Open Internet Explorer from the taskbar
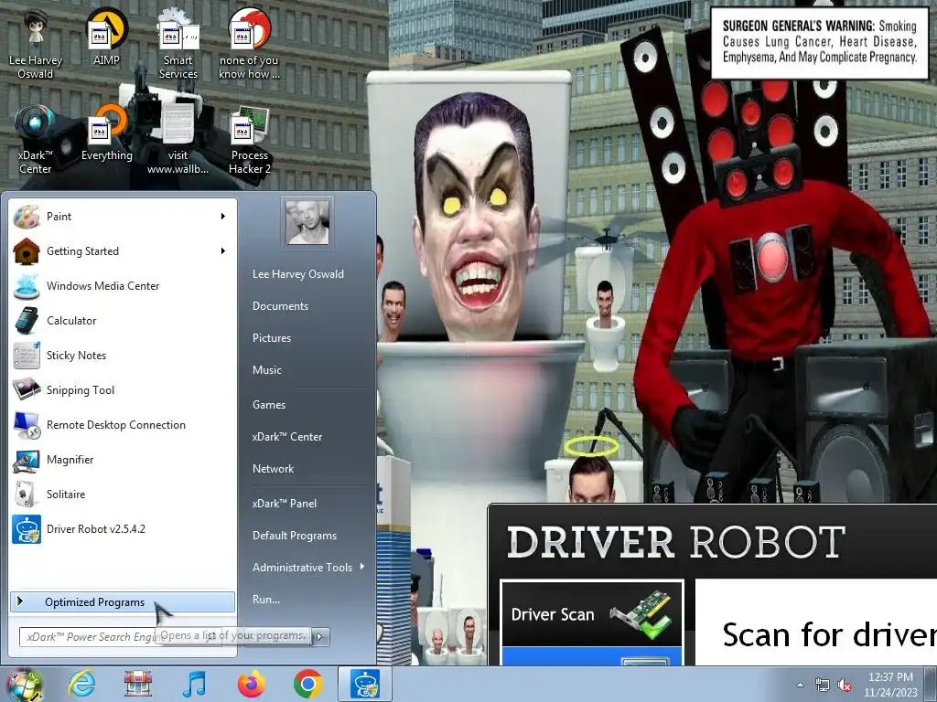 click(81, 684)
